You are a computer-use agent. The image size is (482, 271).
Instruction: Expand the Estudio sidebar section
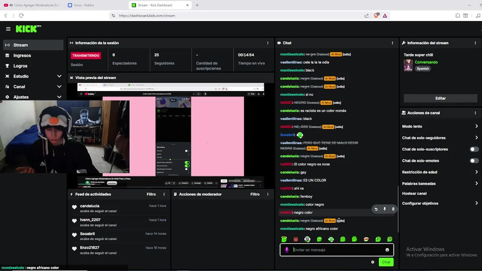[59, 76]
